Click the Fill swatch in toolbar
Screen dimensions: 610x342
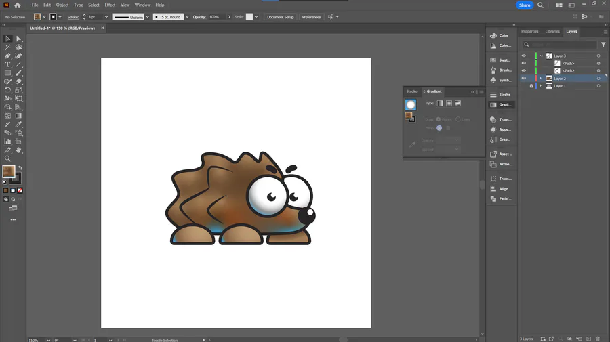tap(9, 171)
